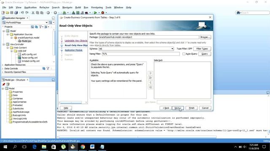
Task: Click the Undo arrow icon
Action: [22, 13]
